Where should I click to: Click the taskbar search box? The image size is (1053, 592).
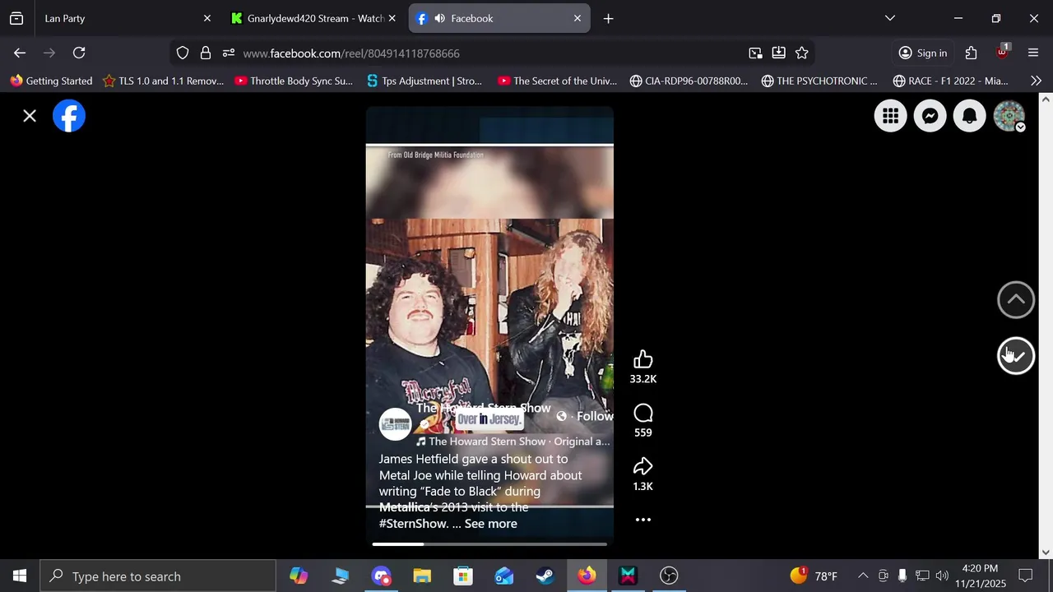pos(158,576)
